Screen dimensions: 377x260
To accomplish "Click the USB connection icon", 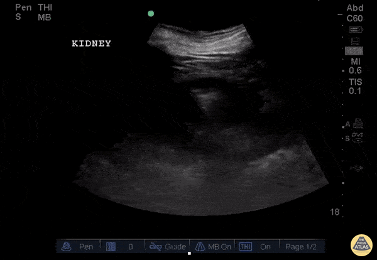I will click(x=356, y=168).
